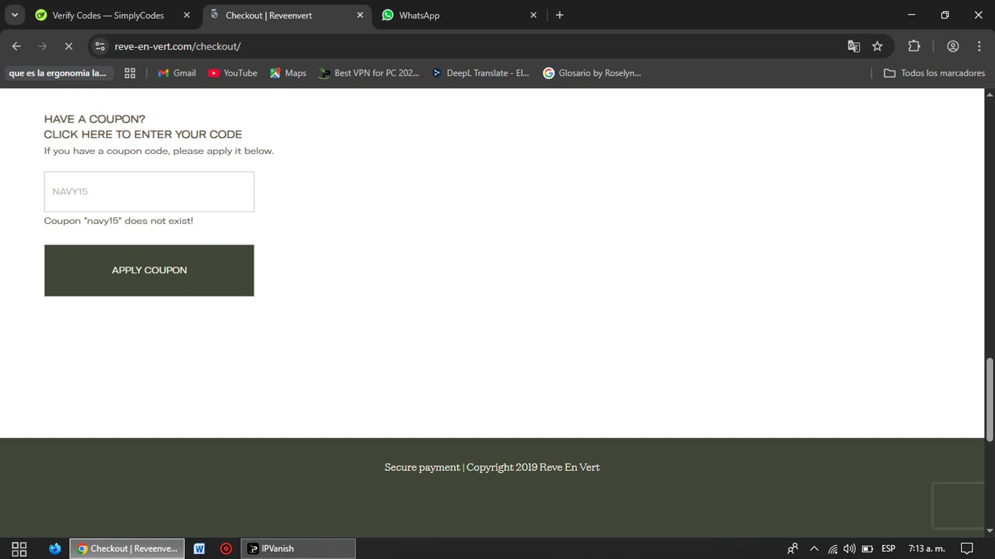Go back to the previous page
Image resolution: width=995 pixels, height=559 pixels.
click(17, 46)
